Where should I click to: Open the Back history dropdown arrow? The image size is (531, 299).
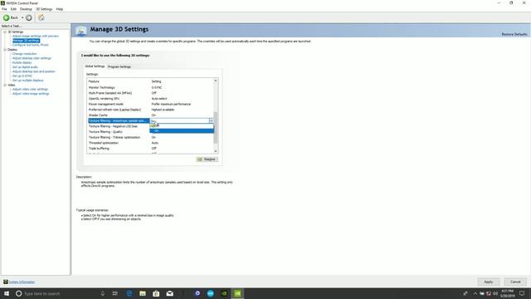pyautogui.click(x=22, y=17)
